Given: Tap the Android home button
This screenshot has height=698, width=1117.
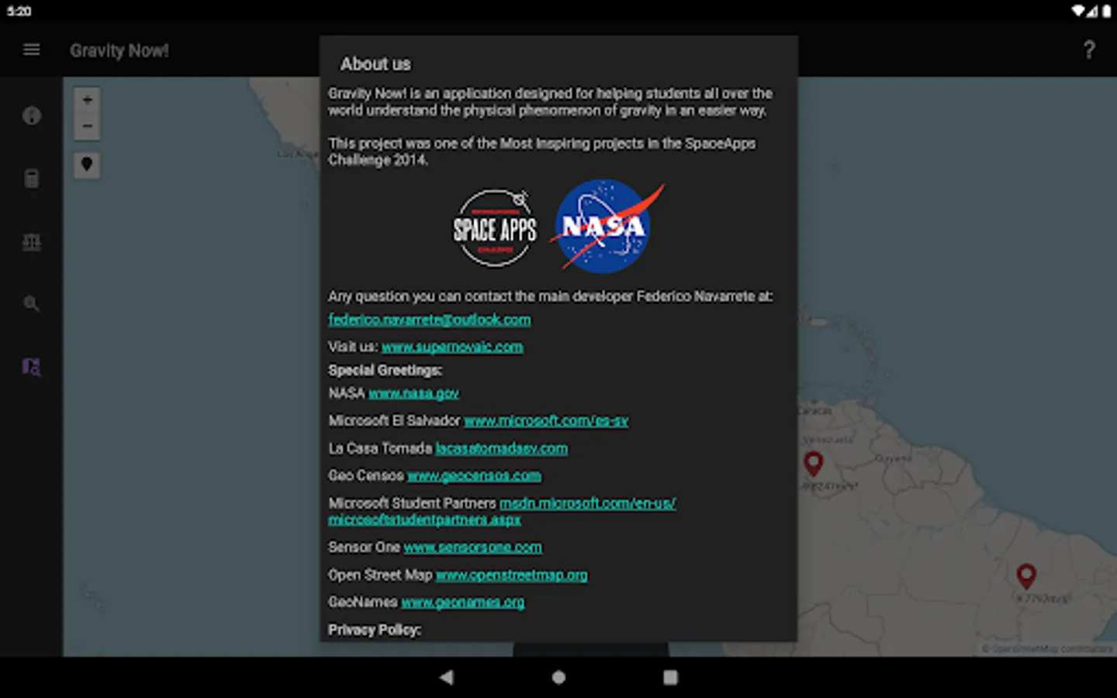Looking at the screenshot, I should pyautogui.click(x=558, y=677).
